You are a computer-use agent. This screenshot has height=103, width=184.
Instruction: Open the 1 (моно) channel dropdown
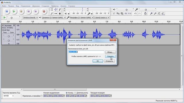[x=101, y=17]
